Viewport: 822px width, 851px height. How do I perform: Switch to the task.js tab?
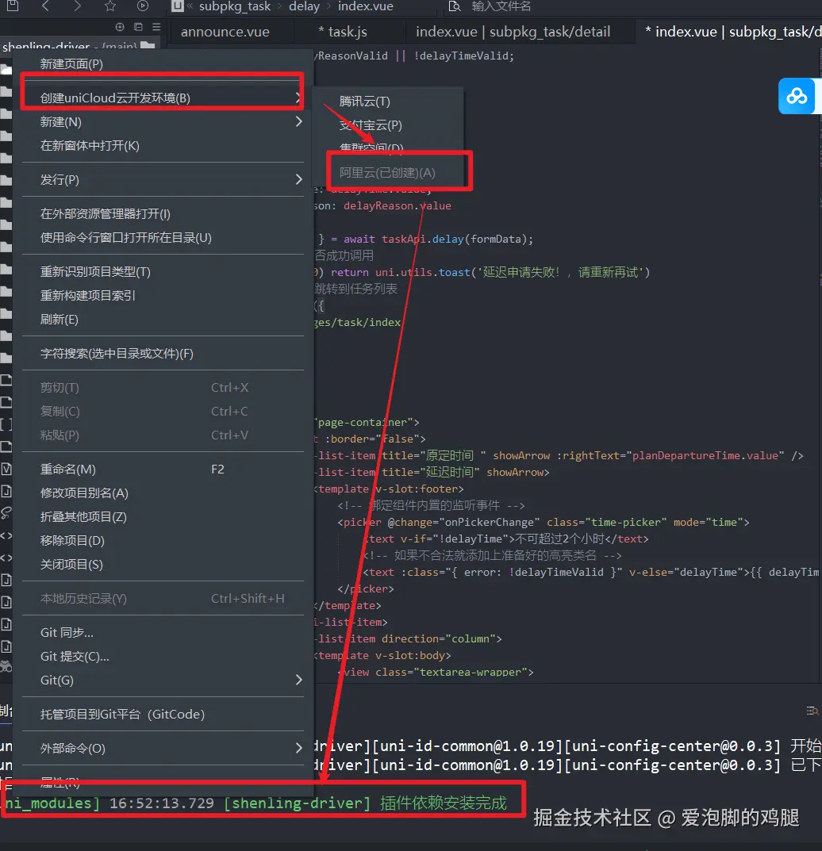click(x=343, y=32)
